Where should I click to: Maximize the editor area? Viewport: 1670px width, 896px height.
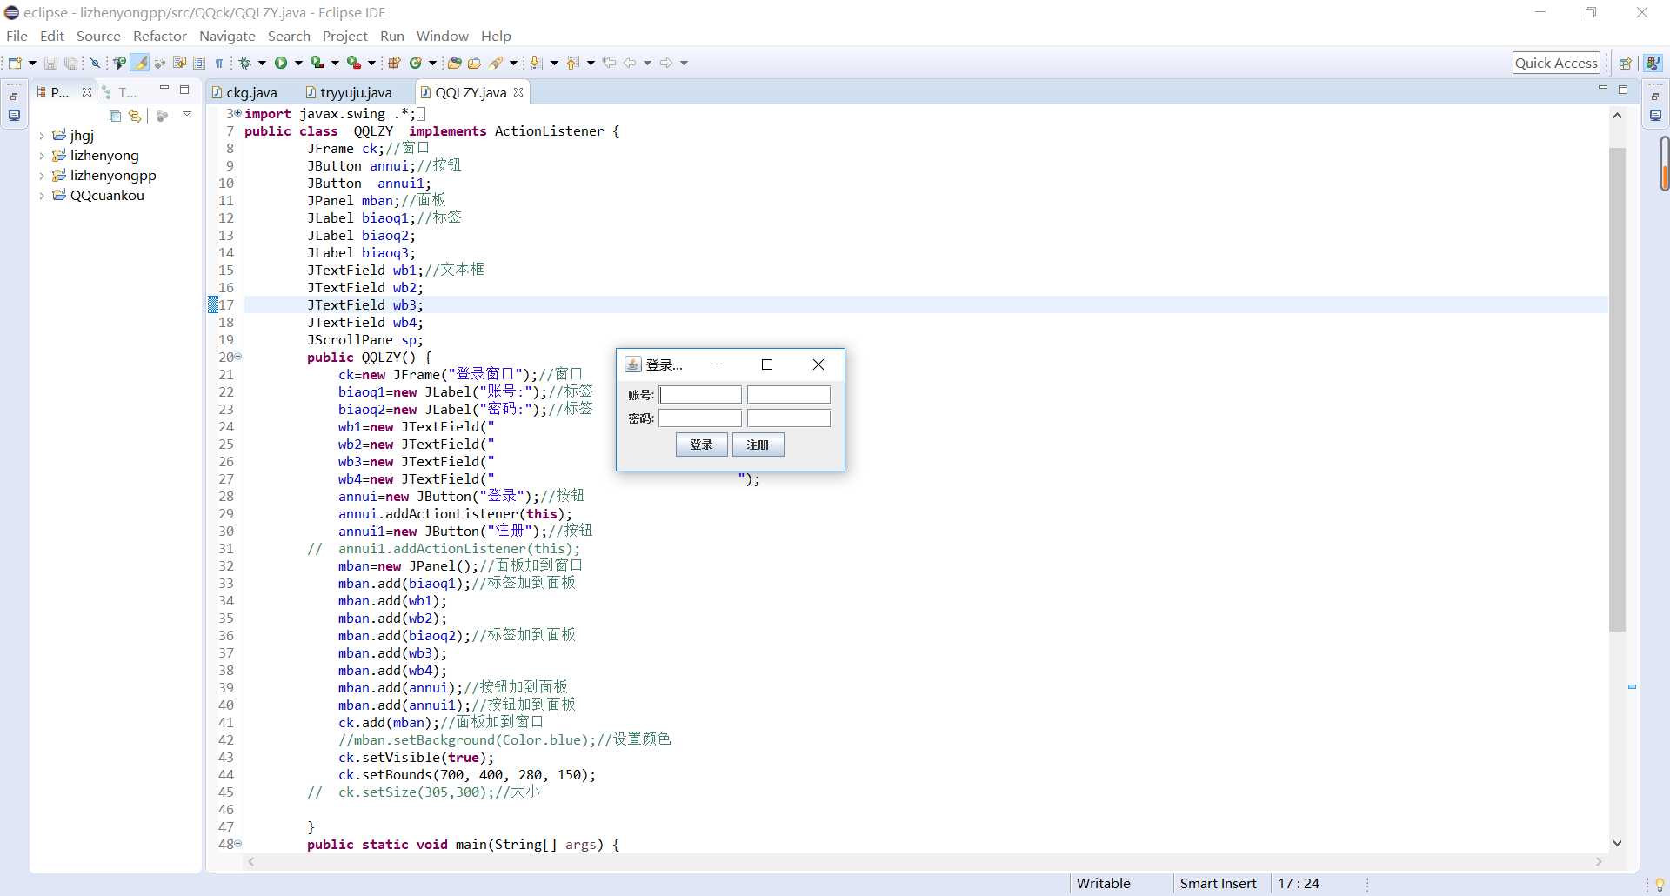tap(1623, 90)
